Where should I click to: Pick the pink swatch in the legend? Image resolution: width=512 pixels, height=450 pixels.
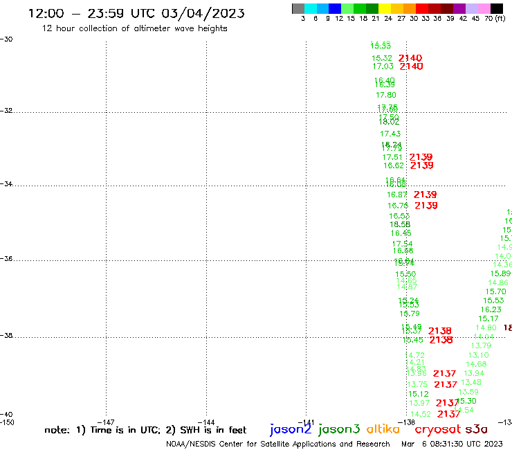(484, 8)
